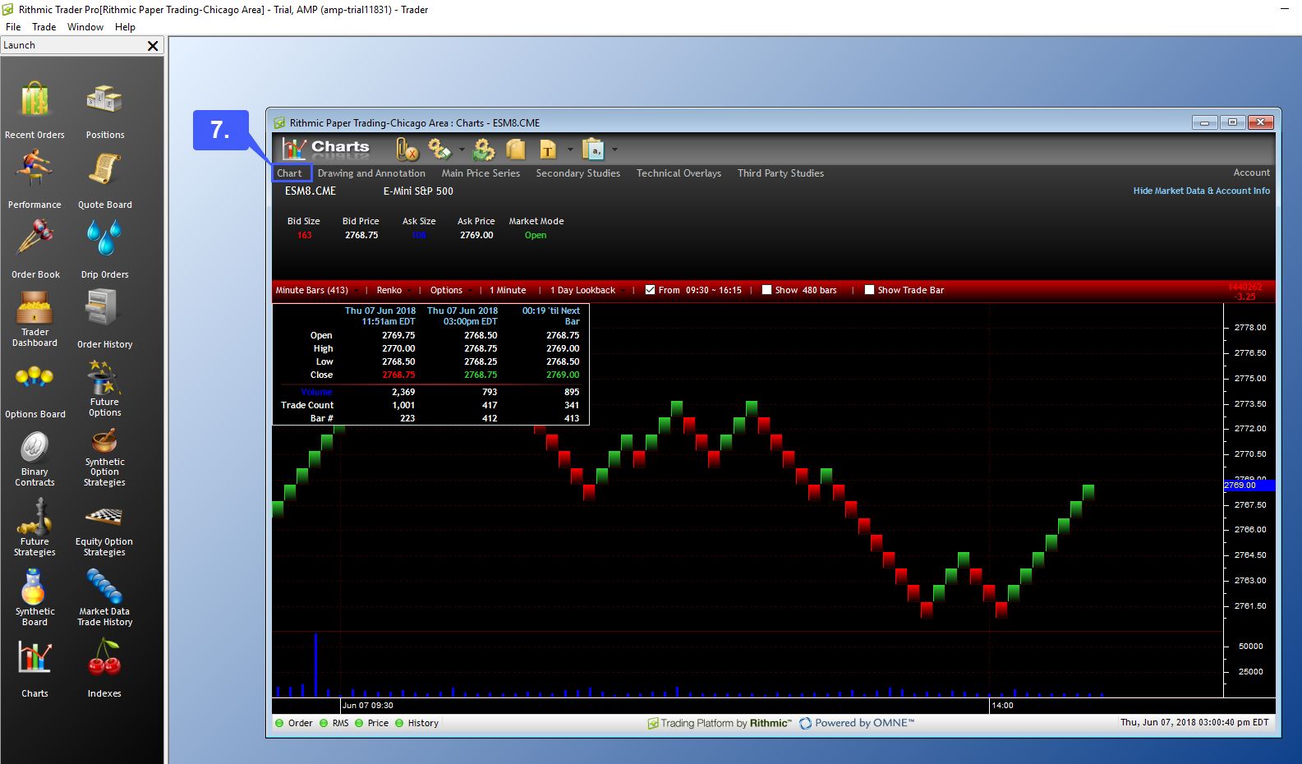
Task: Open Market Data Trade History icon
Action: pos(104,587)
